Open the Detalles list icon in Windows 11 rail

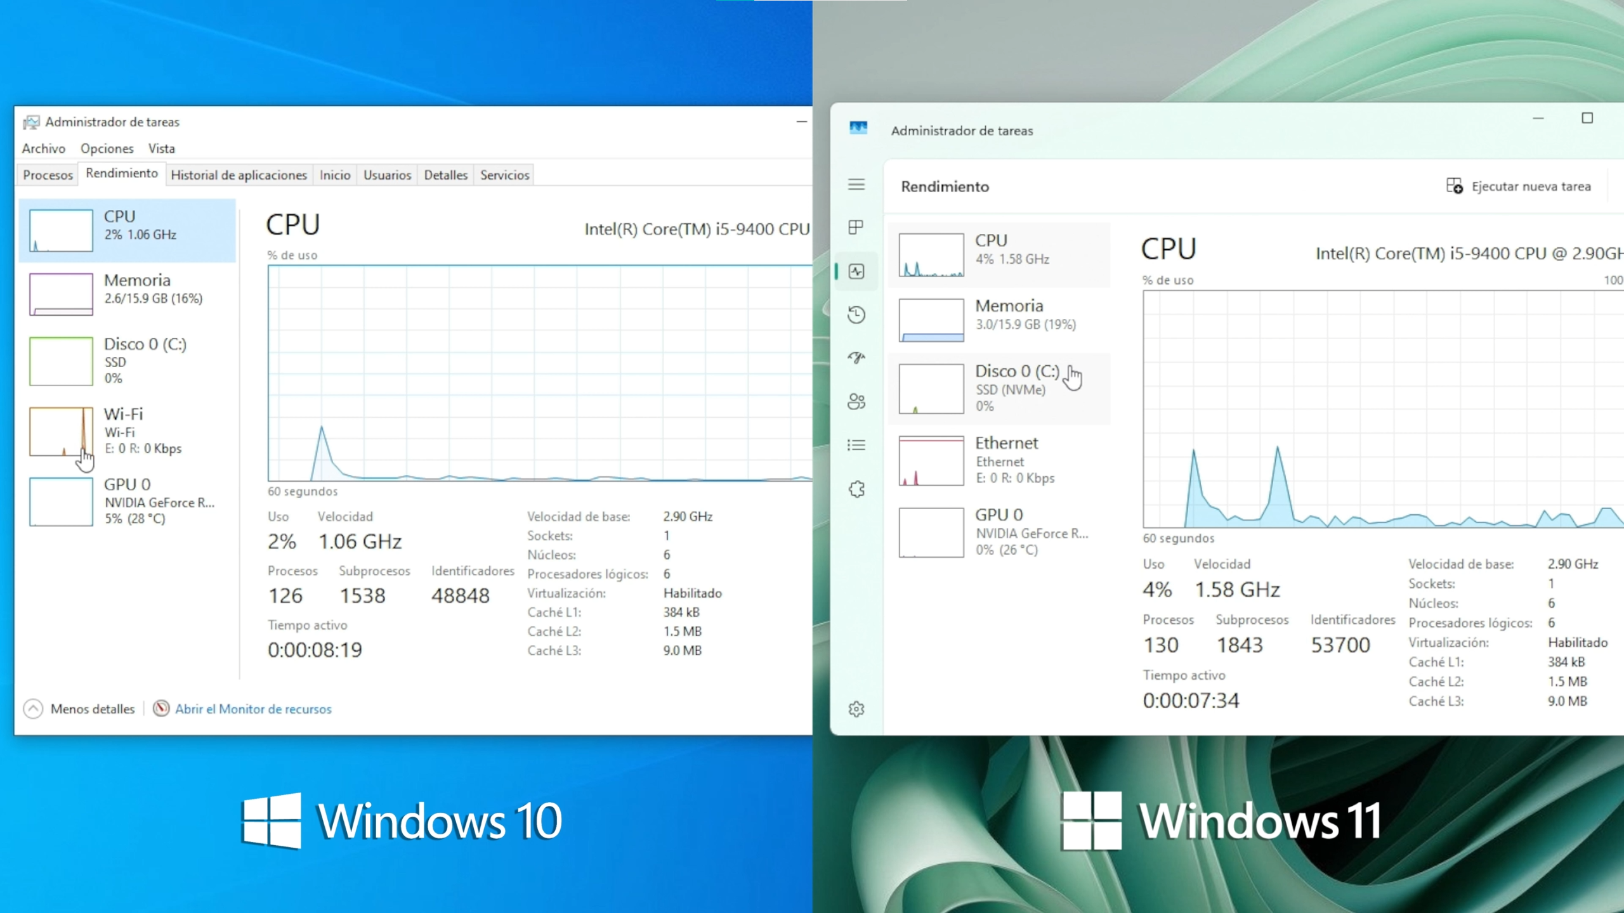[x=856, y=445]
